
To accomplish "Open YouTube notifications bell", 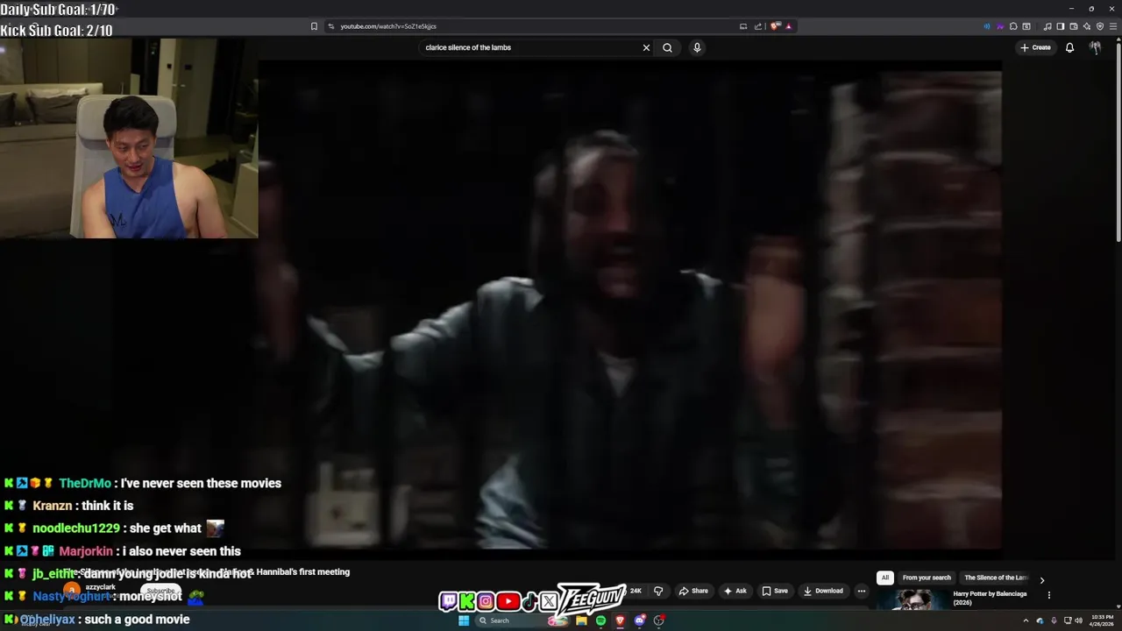I will (x=1069, y=47).
